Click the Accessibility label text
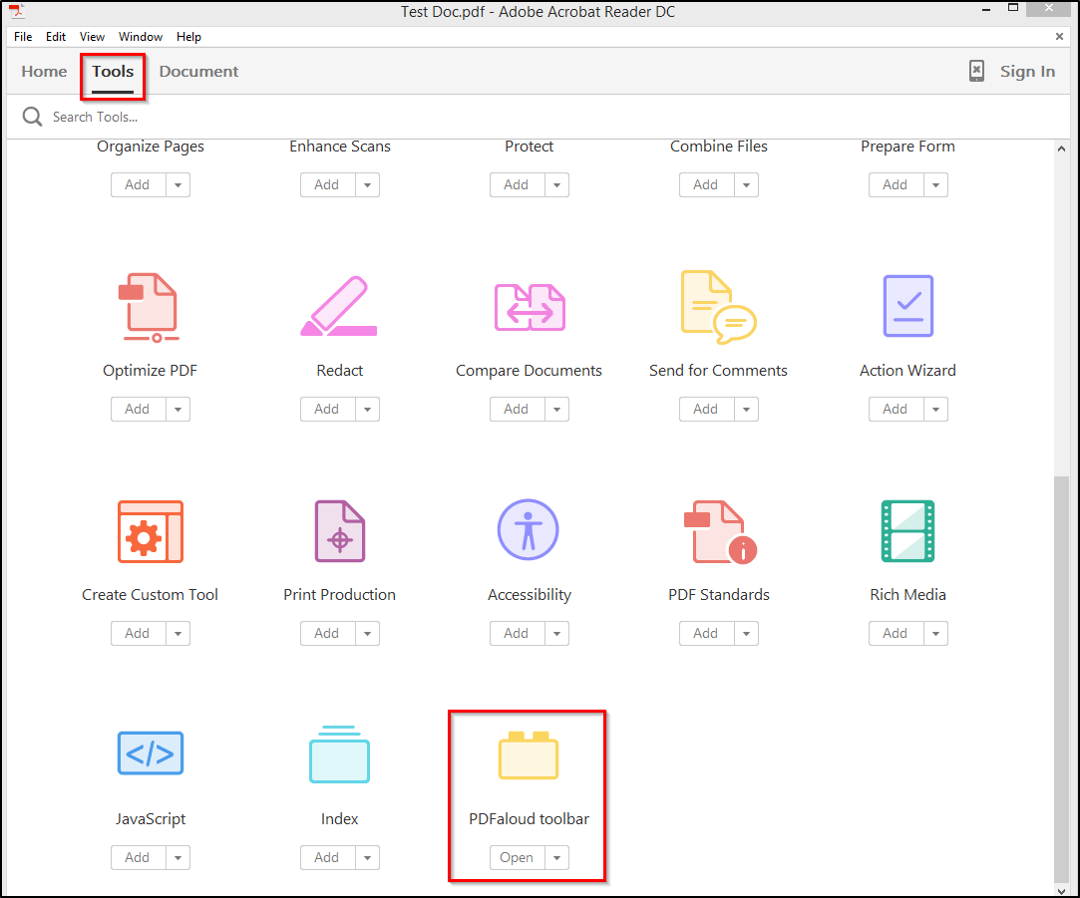 [529, 595]
